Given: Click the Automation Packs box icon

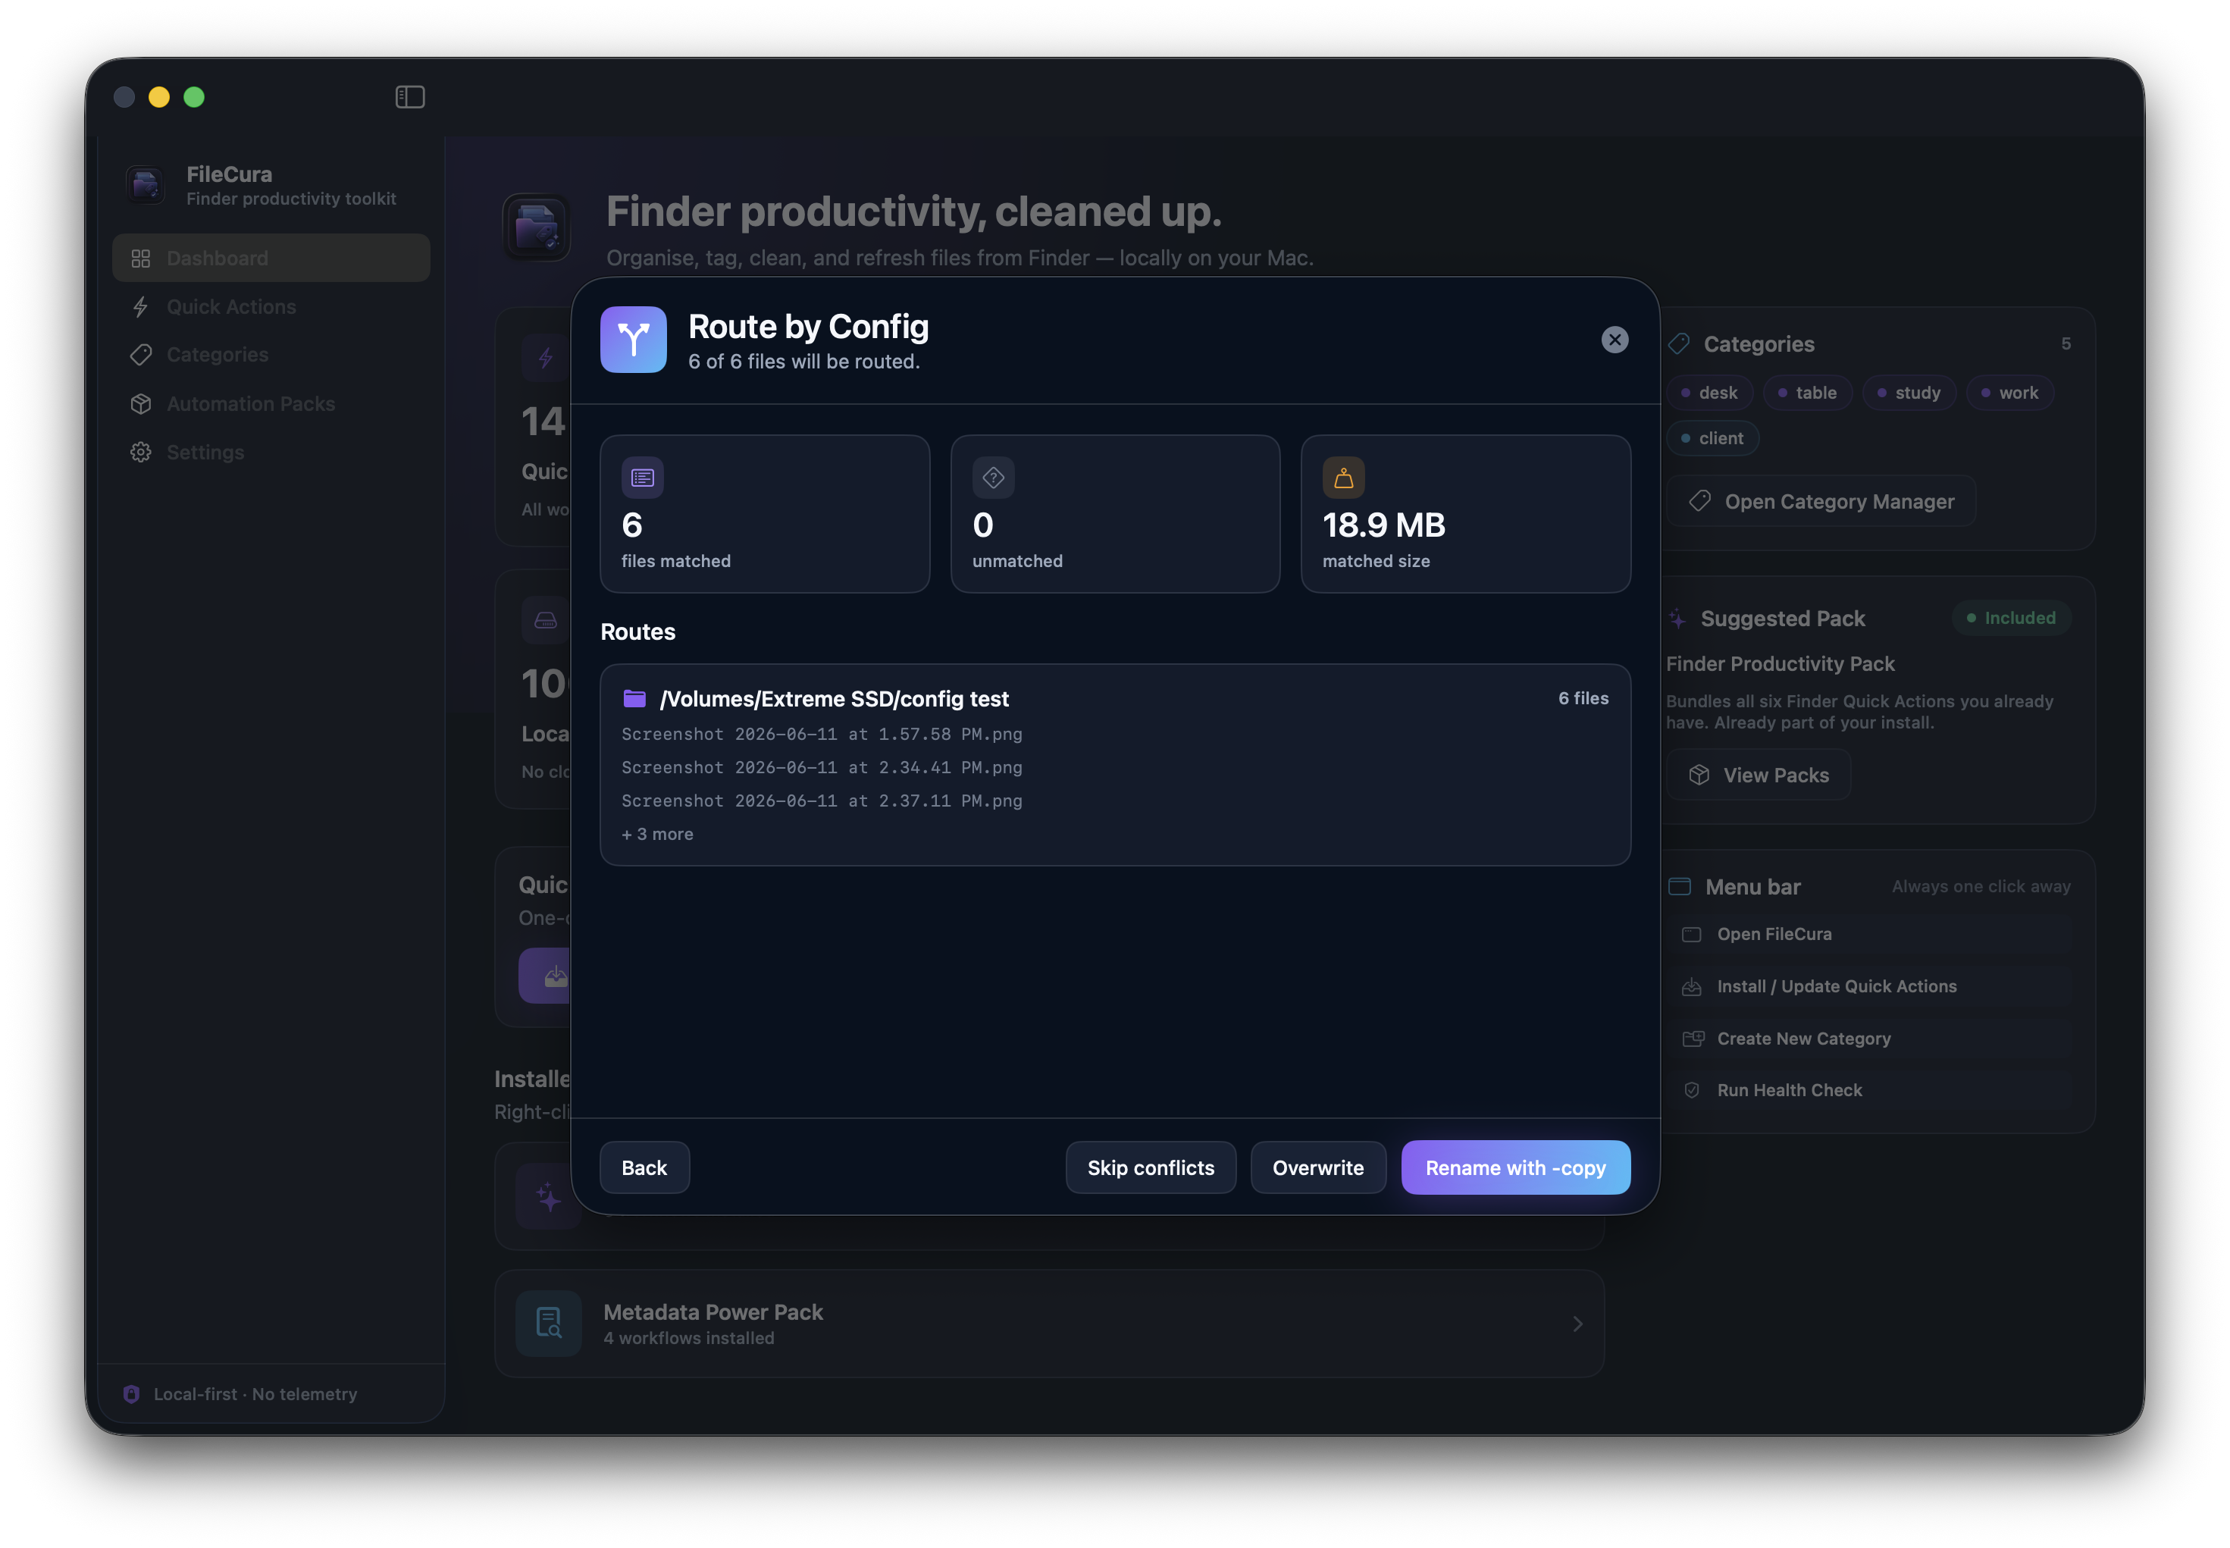Looking at the screenshot, I should point(140,403).
